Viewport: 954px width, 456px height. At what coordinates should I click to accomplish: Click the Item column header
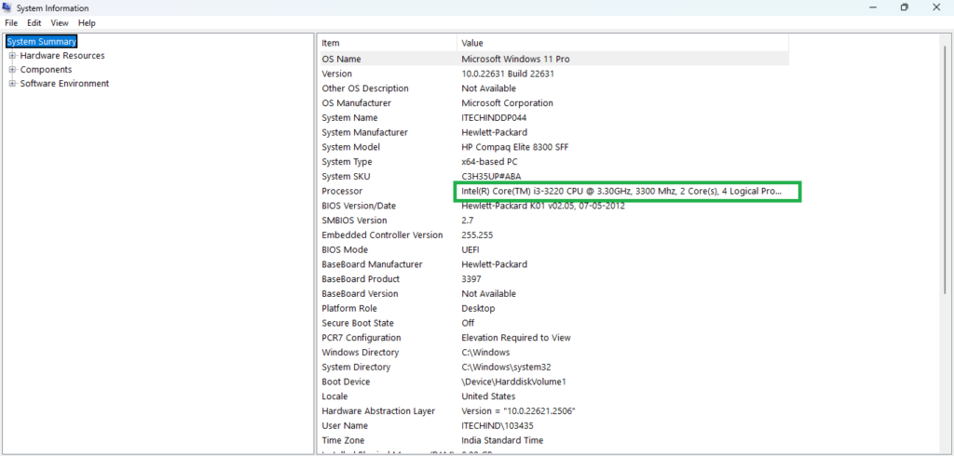coord(388,43)
